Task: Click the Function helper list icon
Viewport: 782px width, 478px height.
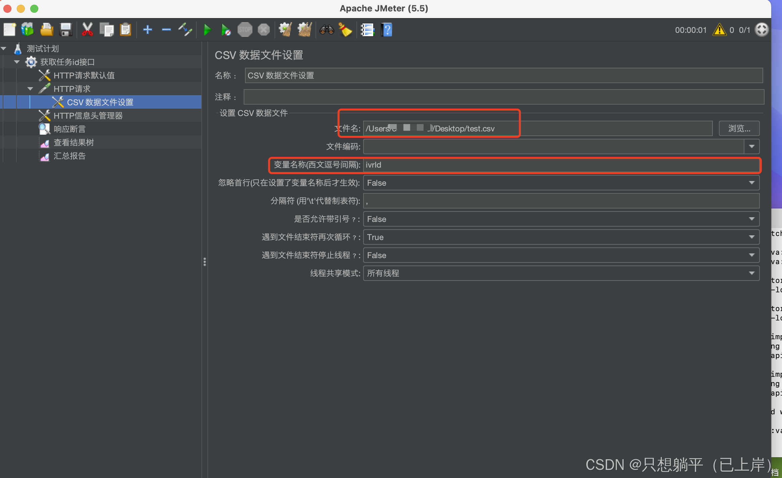Action: pyautogui.click(x=367, y=30)
